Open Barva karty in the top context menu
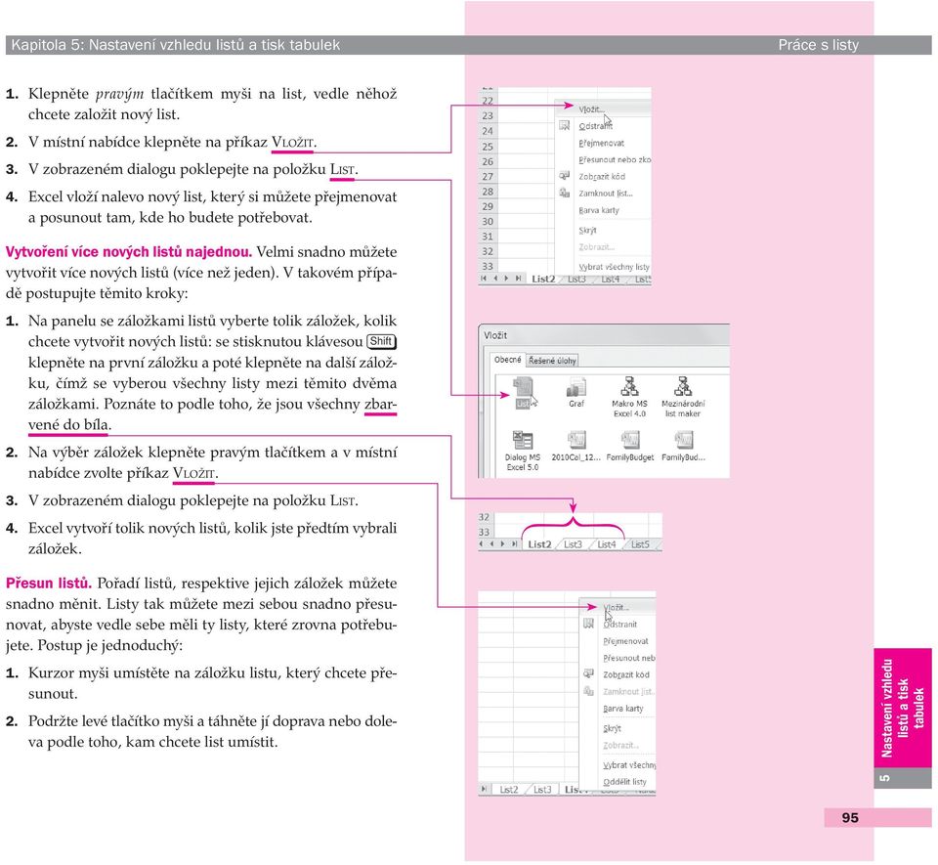The width and height of the screenshot is (938, 865). click(599, 210)
